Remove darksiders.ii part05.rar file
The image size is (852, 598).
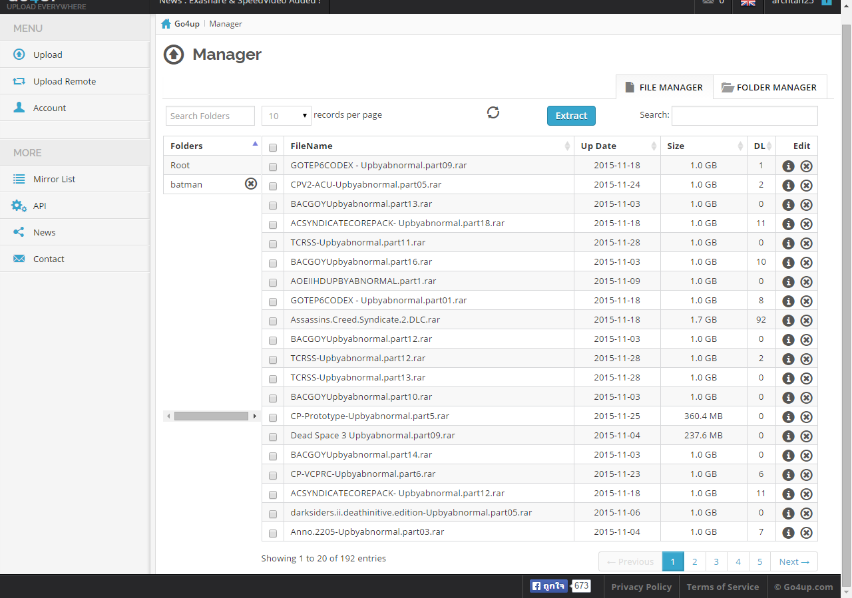806,514
